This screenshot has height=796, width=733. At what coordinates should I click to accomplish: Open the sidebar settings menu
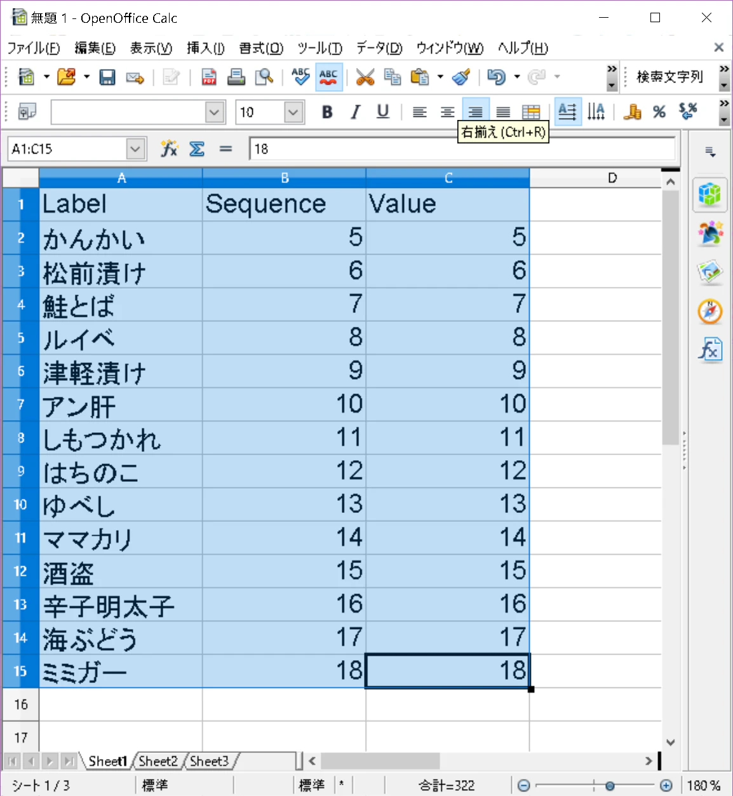click(710, 152)
